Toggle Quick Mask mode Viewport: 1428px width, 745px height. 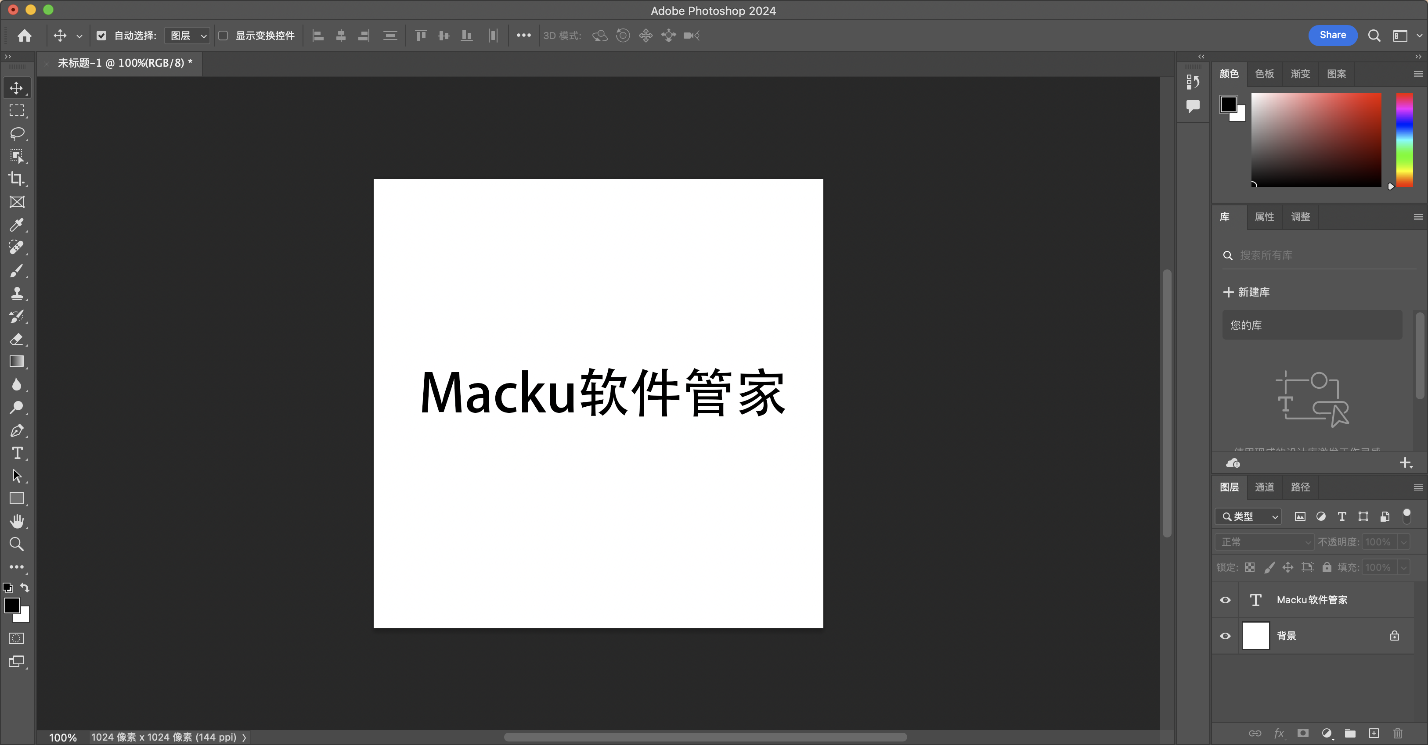(x=17, y=639)
